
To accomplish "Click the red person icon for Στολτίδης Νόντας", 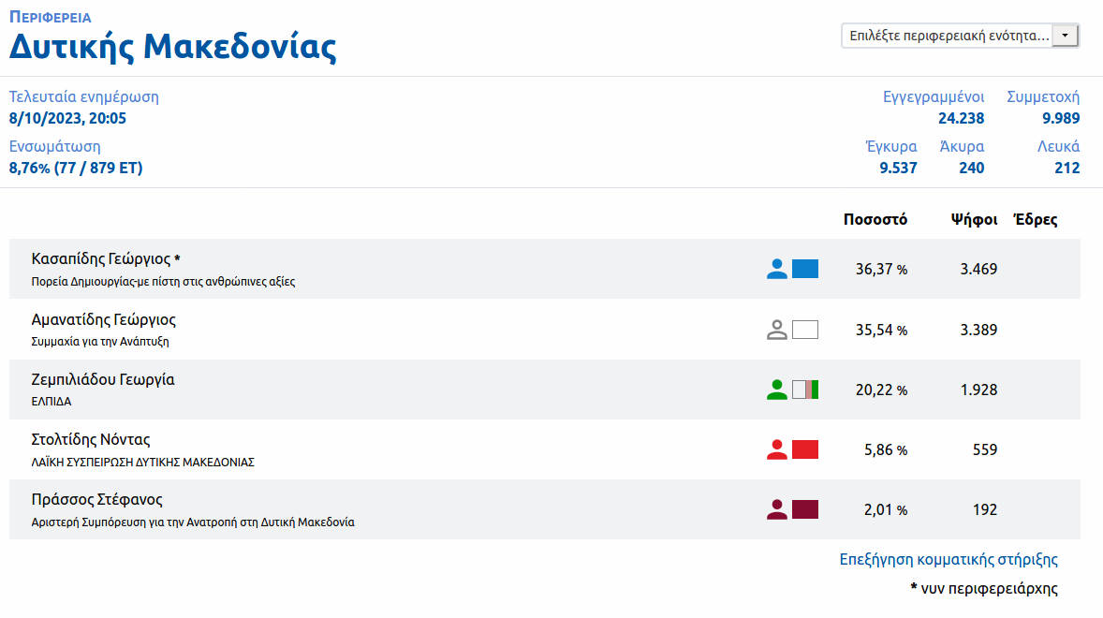I will pos(776,449).
